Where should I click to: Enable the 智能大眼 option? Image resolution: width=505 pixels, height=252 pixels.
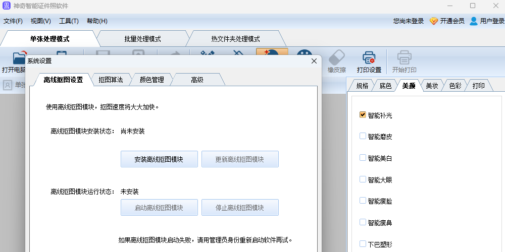tap(363, 179)
